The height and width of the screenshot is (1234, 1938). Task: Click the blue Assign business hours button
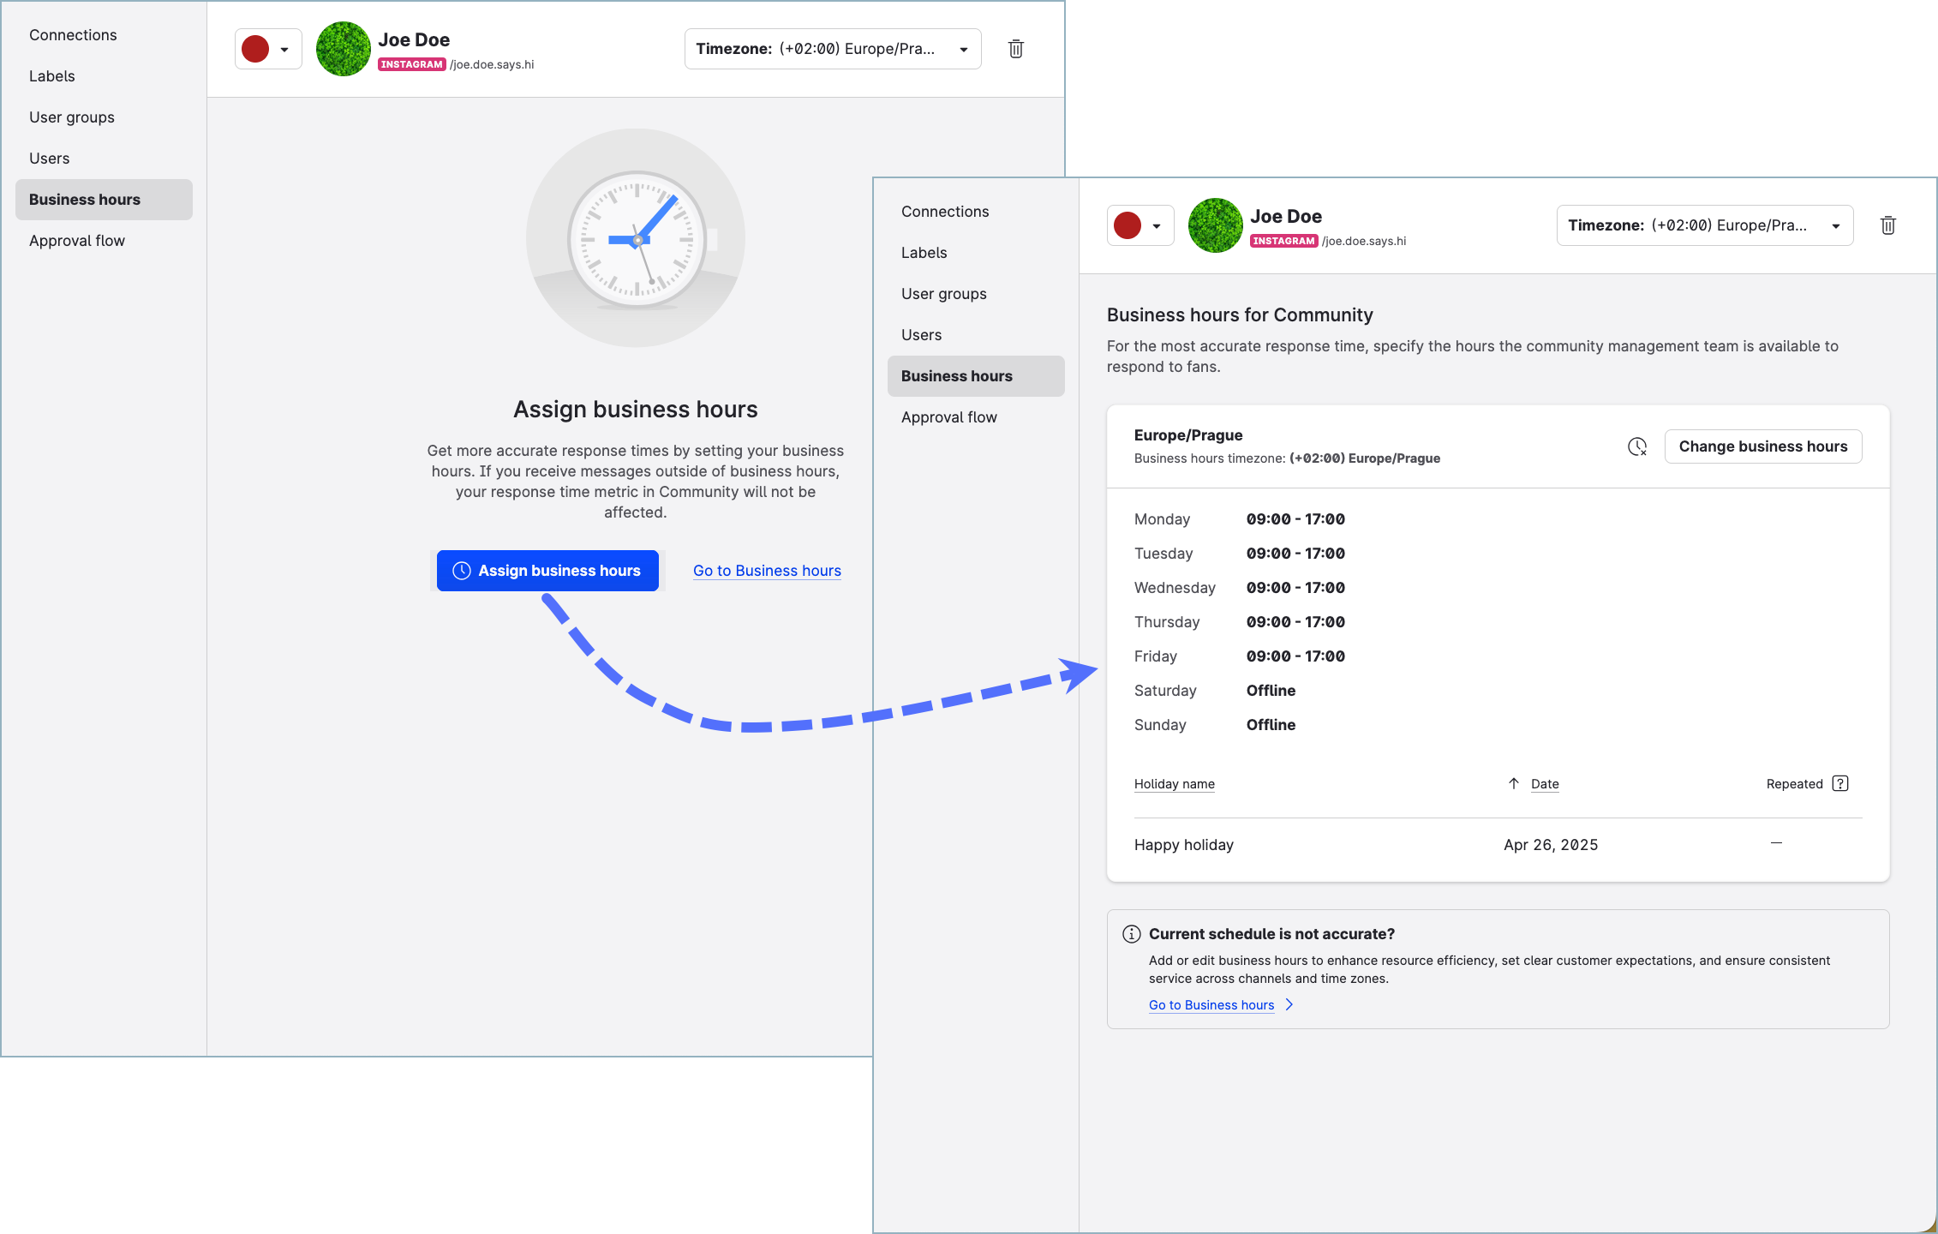547,571
